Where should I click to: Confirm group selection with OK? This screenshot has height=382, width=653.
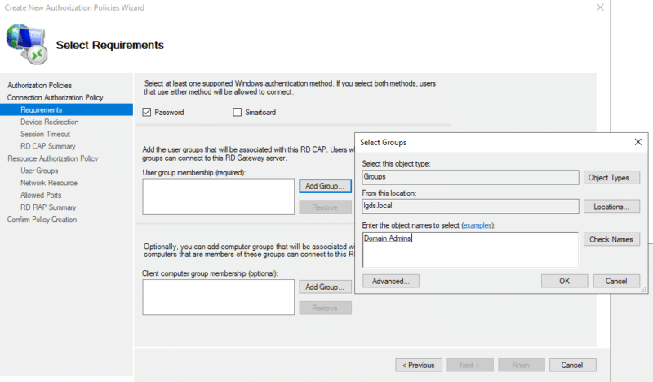pos(563,281)
